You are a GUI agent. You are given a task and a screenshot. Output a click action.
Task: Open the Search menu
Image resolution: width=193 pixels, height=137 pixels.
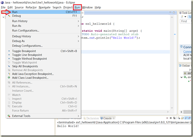(57, 8)
